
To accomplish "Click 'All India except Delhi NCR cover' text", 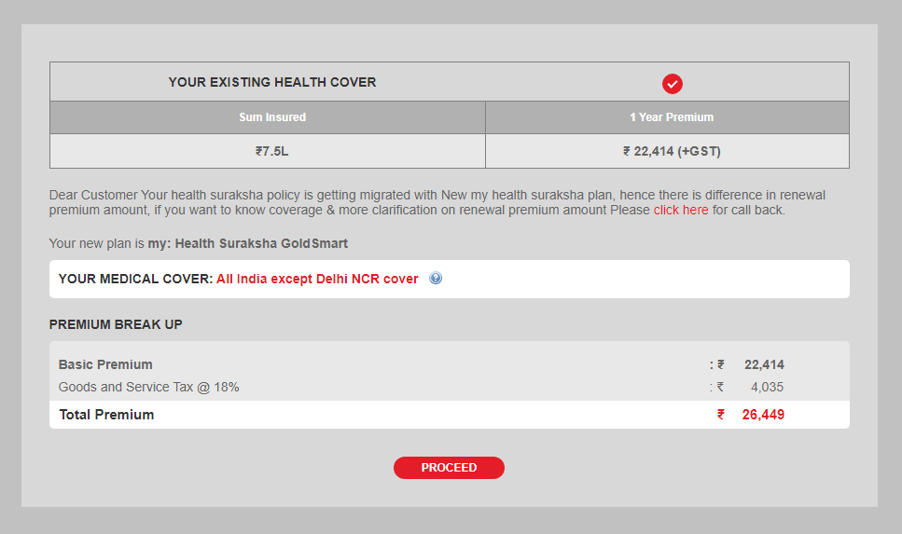I will [x=317, y=279].
